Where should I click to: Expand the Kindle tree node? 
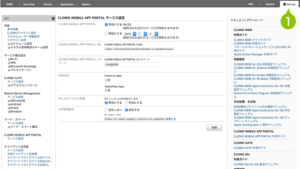[9, 108]
